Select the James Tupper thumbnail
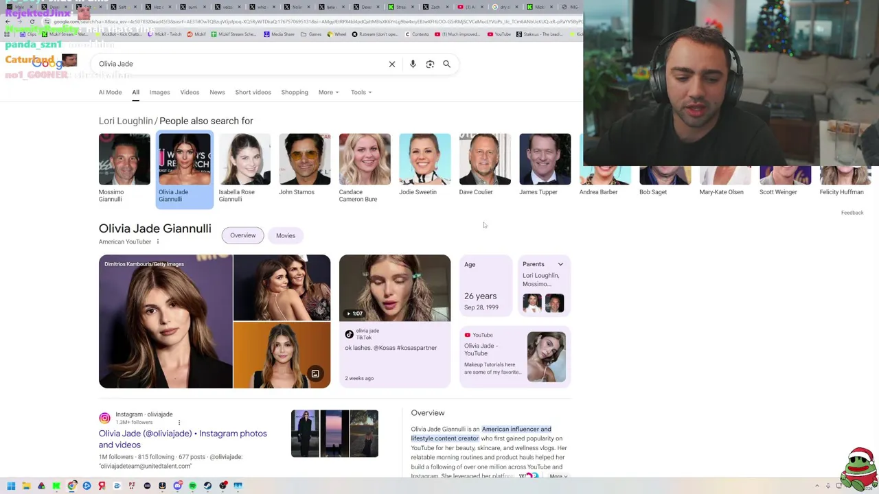The image size is (879, 494). (x=545, y=159)
